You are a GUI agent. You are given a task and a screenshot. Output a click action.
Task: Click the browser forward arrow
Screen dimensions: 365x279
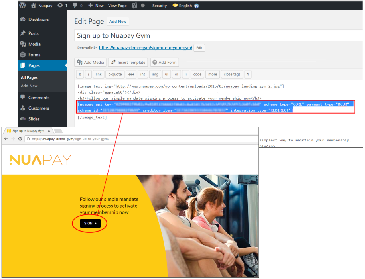13,139
